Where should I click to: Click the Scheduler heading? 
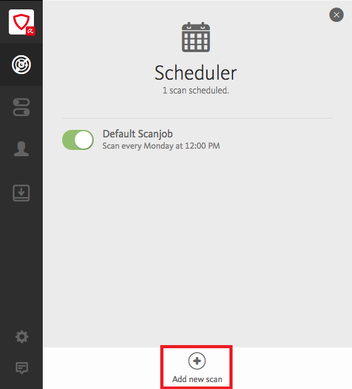(195, 73)
